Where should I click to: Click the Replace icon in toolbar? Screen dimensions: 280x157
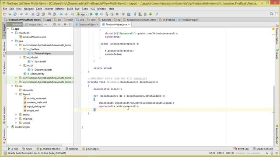pos(55,14)
